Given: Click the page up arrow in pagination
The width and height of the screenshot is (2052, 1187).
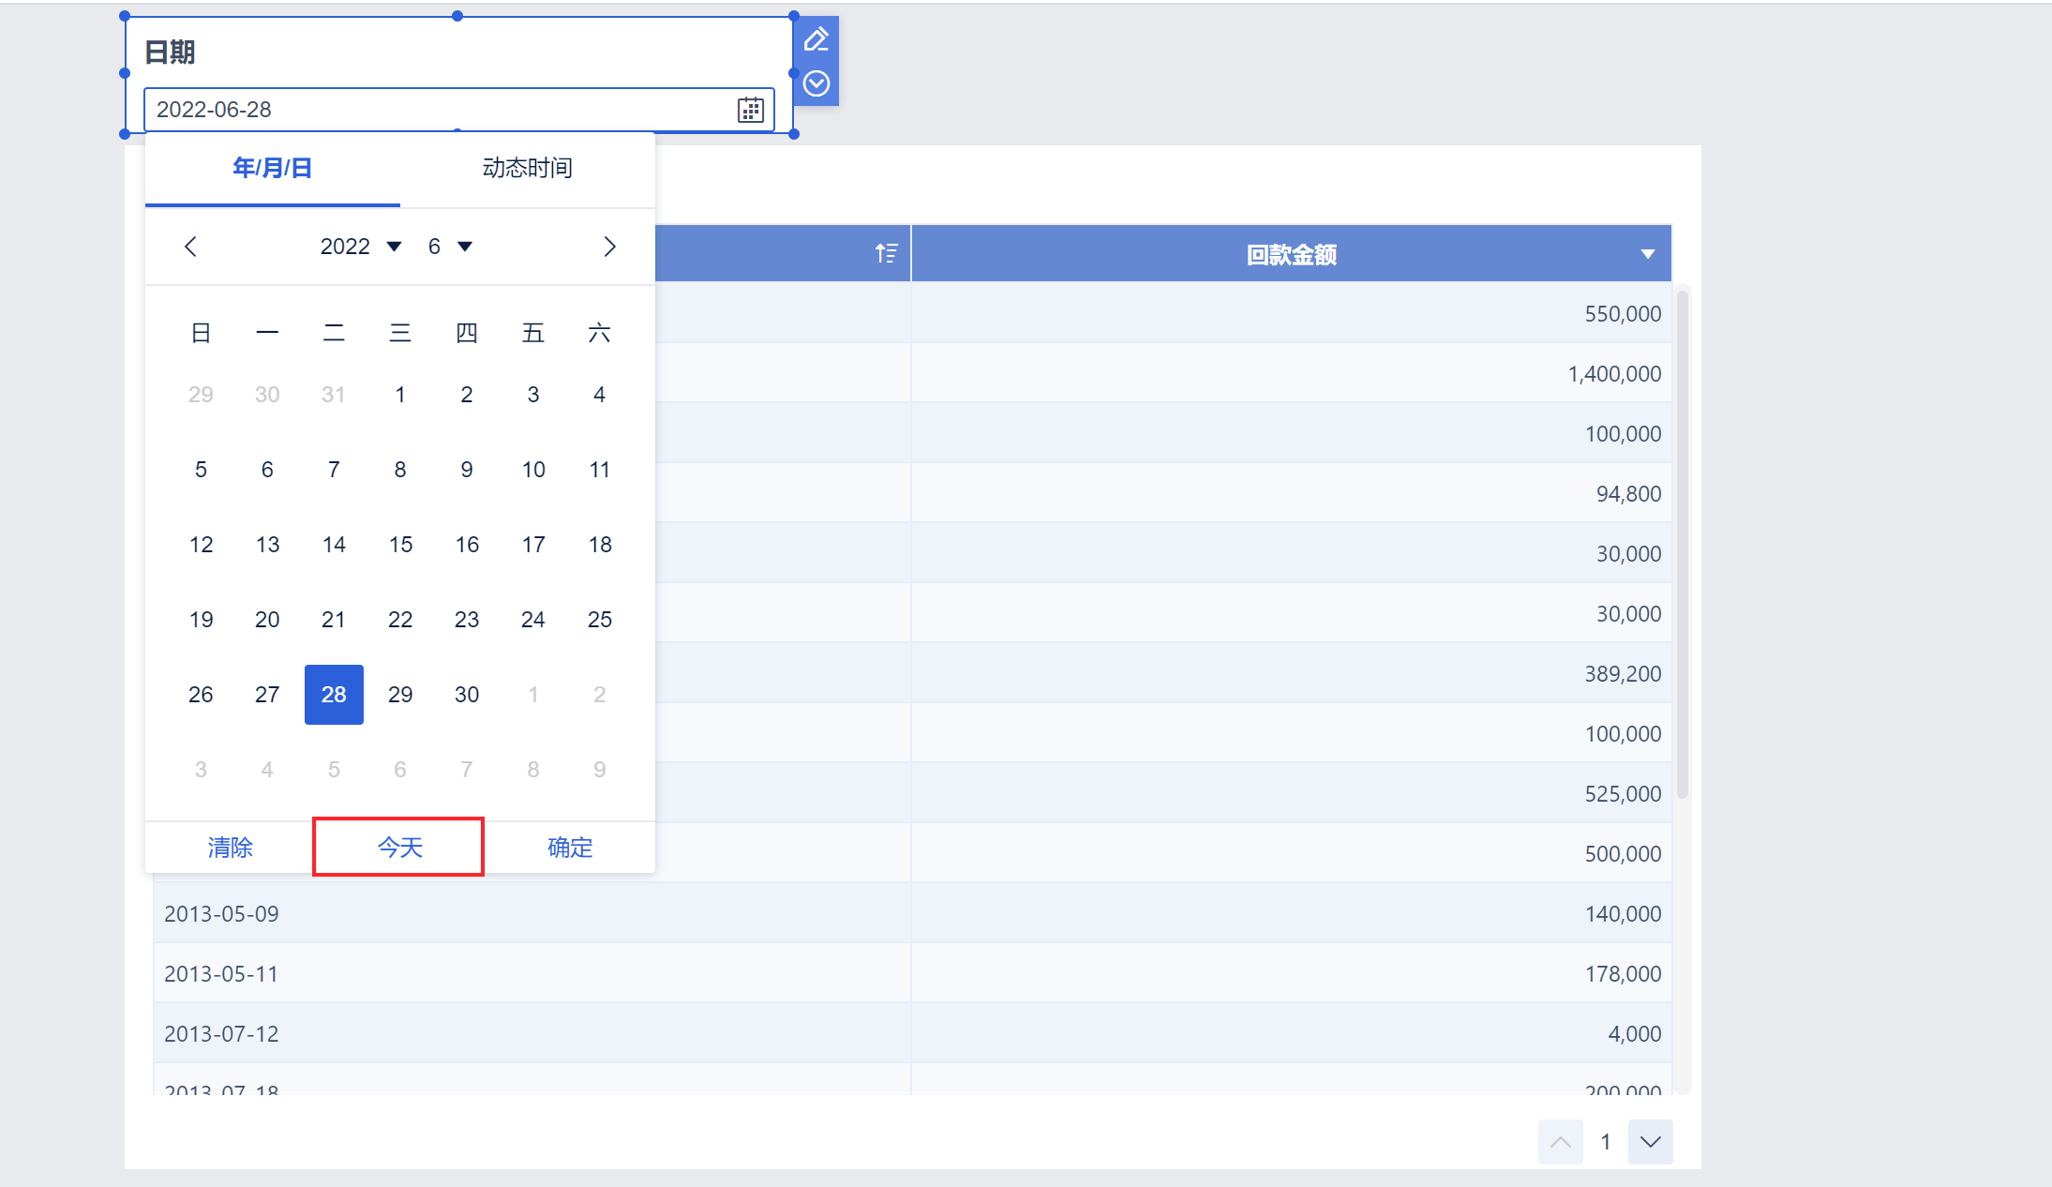Looking at the screenshot, I should (x=1561, y=1142).
